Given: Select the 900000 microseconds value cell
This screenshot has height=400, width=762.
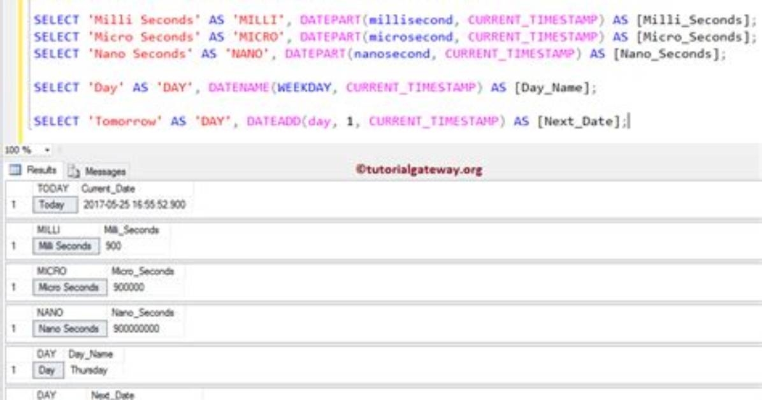Looking at the screenshot, I should 129,287.
